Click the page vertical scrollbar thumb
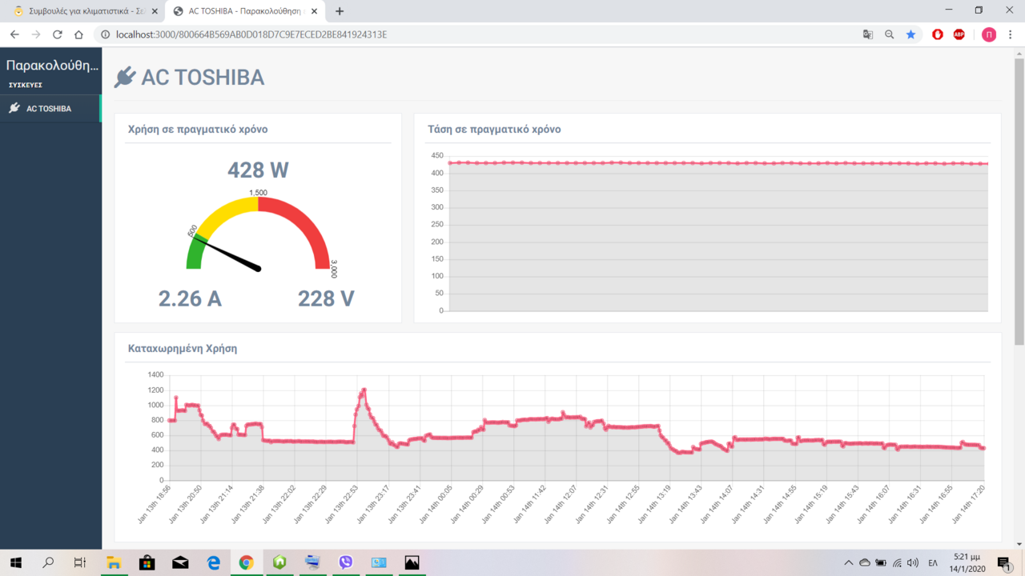This screenshot has width=1025, height=576. (1019, 202)
